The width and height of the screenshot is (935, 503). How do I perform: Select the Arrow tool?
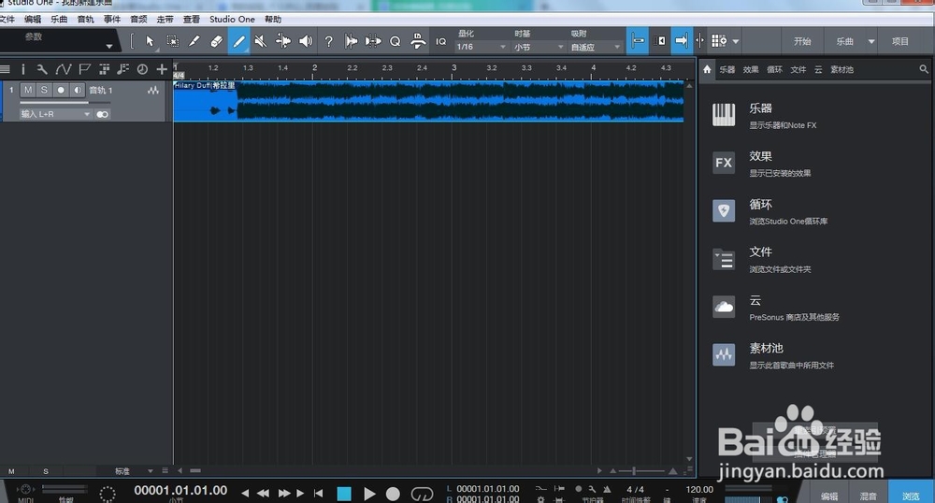coord(150,41)
